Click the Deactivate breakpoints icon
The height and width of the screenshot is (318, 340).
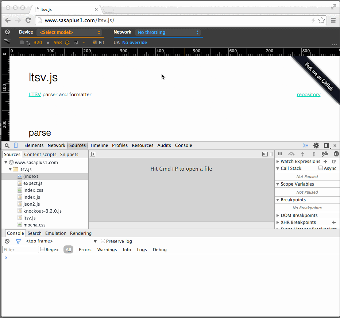coord(325,154)
